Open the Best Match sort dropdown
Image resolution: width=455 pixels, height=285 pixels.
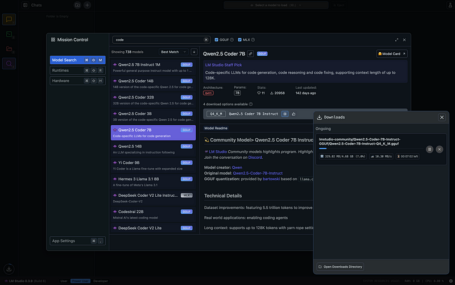point(173,52)
